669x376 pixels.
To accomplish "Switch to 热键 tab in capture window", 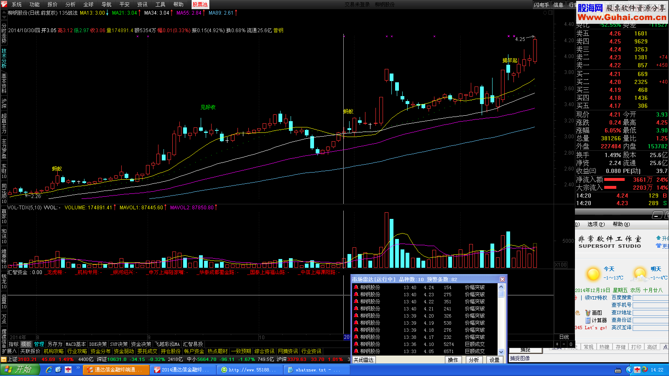I will click(x=604, y=347).
